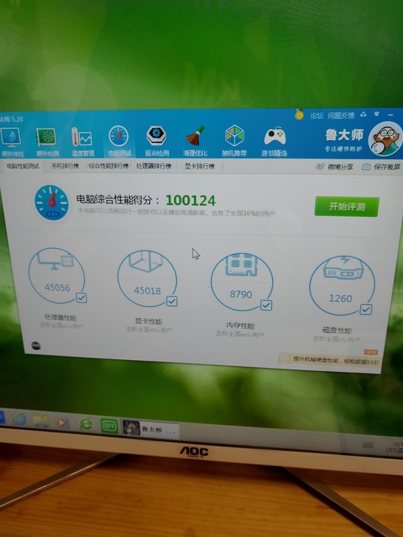This screenshot has width=403, height=537.
Task: Open the 论坛 forum link
Action: point(317,115)
